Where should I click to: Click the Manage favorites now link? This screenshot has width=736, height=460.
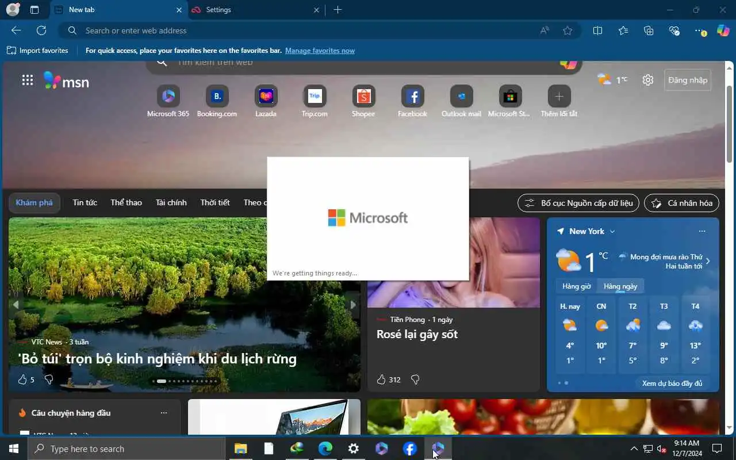320,51
